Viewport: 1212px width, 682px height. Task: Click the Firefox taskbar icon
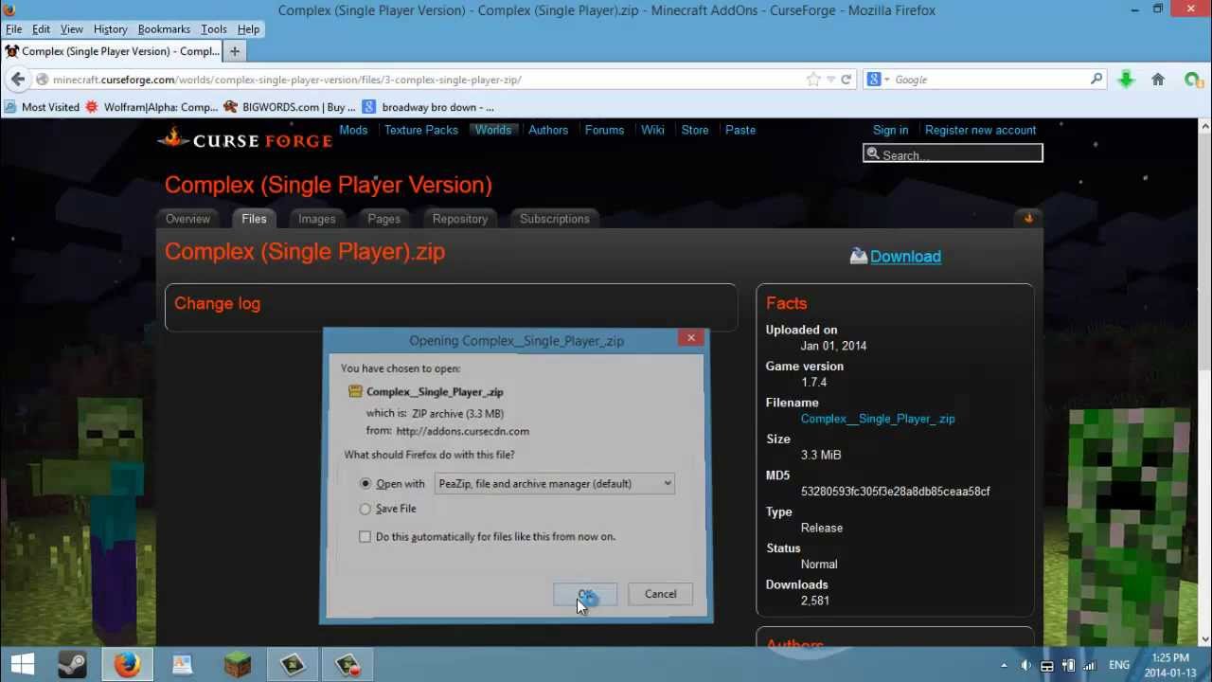pyautogui.click(x=127, y=665)
